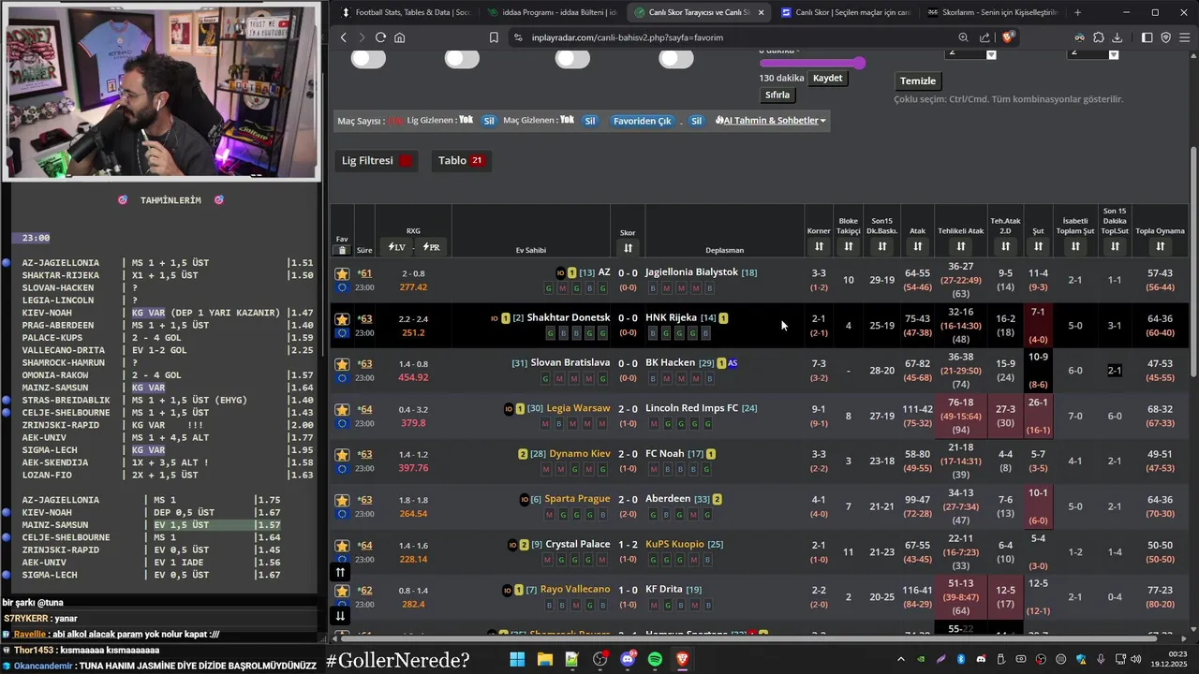The height and width of the screenshot is (674, 1199).
Task: Open Windows Start menu
Action: pyautogui.click(x=517, y=660)
